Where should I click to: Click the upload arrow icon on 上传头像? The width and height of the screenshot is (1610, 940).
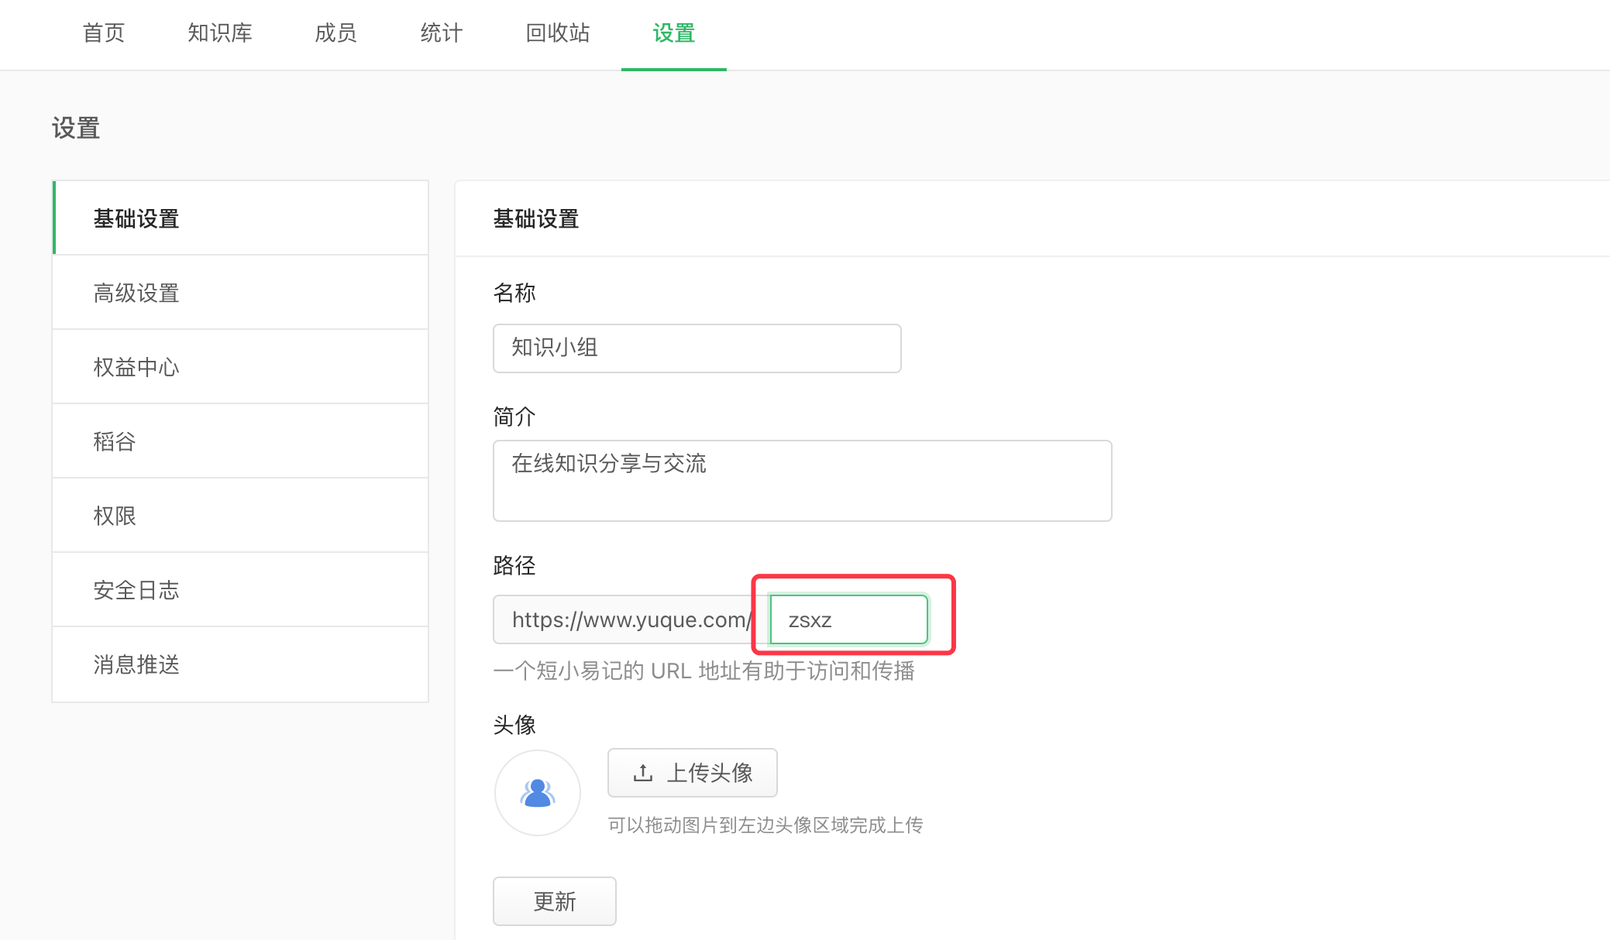point(642,773)
